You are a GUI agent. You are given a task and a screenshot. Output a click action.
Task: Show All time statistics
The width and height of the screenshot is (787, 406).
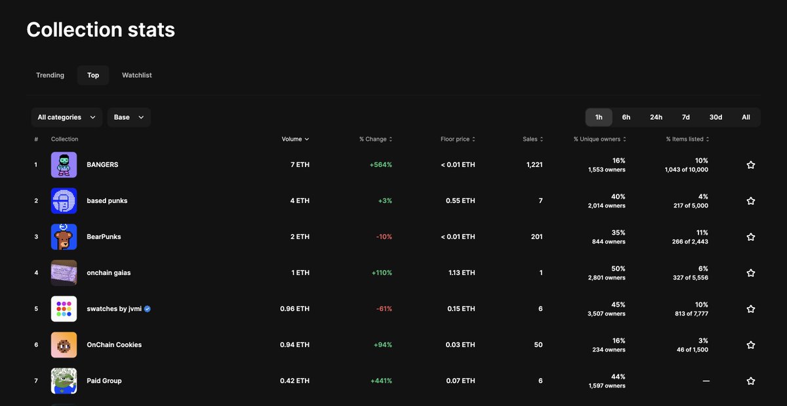tap(746, 117)
